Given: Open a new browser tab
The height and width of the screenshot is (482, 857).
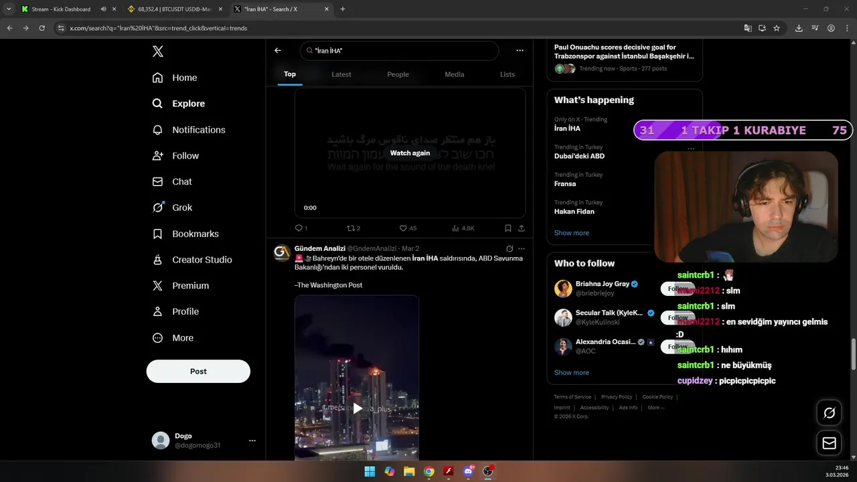Looking at the screenshot, I should 343,9.
